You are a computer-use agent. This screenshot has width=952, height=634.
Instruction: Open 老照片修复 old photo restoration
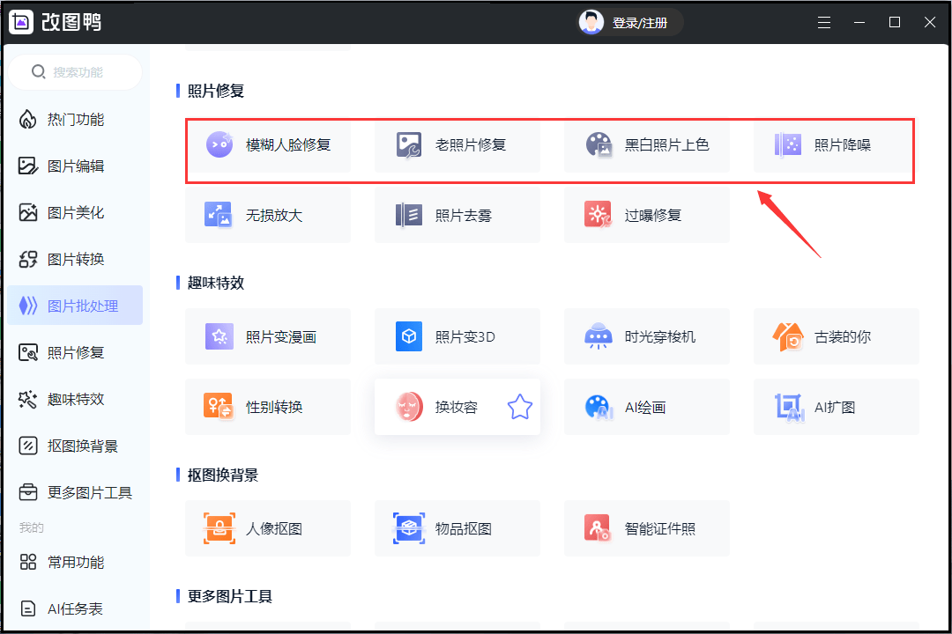(457, 145)
